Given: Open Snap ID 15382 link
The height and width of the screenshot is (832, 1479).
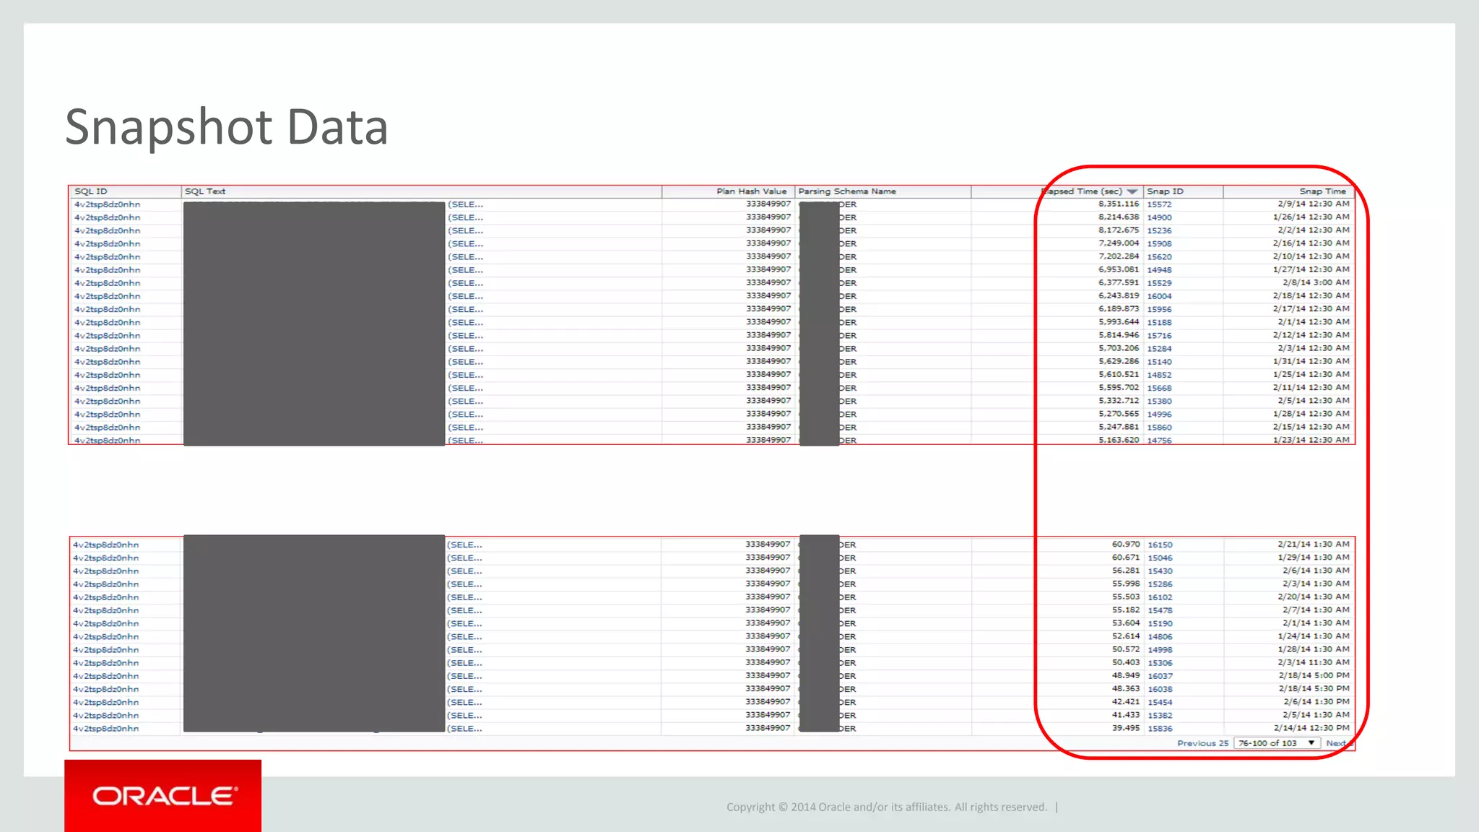Looking at the screenshot, I should (1160, 716).
